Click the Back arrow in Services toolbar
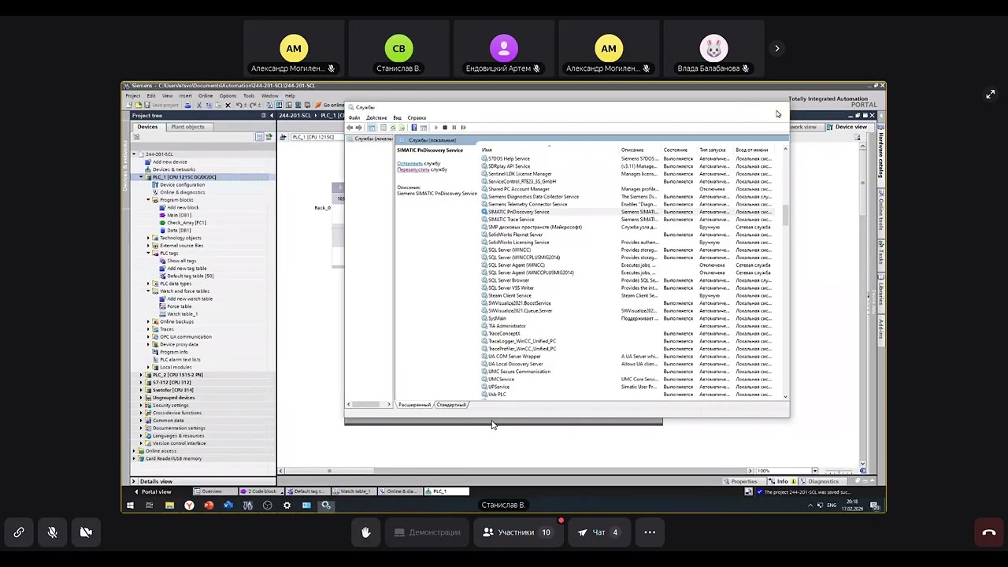This screenshot has width=1008, height=567. (350, 128)
